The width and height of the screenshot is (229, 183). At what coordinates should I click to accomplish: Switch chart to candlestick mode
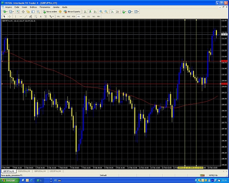point(90,12)
